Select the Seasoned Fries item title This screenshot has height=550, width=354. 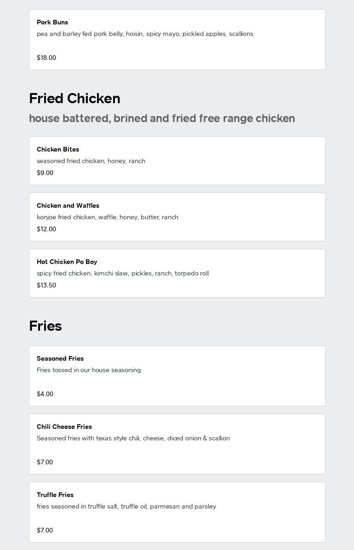60,358
